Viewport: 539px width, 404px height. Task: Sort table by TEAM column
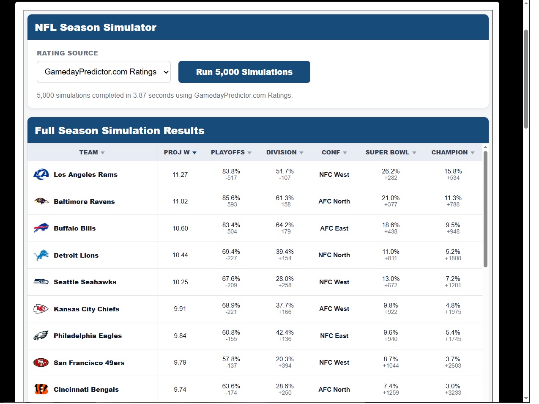click(92, 152)
